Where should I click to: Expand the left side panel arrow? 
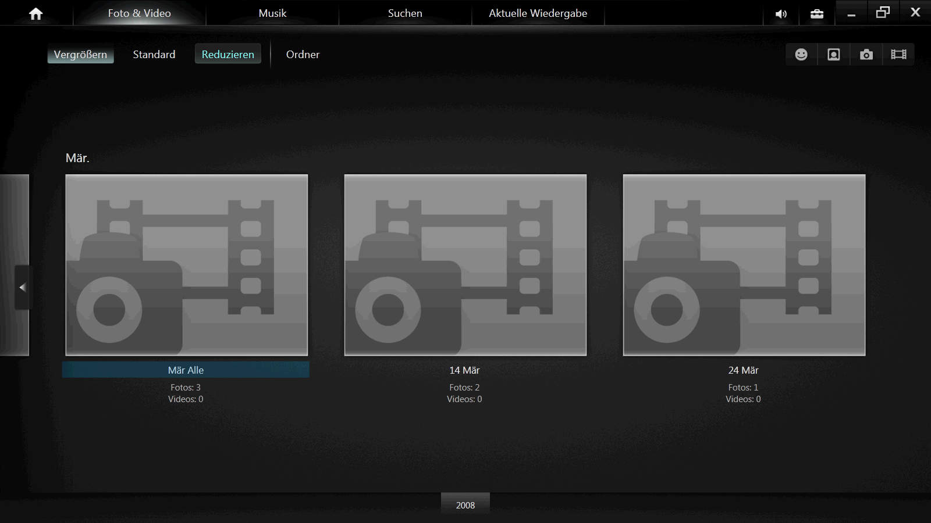[x=22, y=287]
